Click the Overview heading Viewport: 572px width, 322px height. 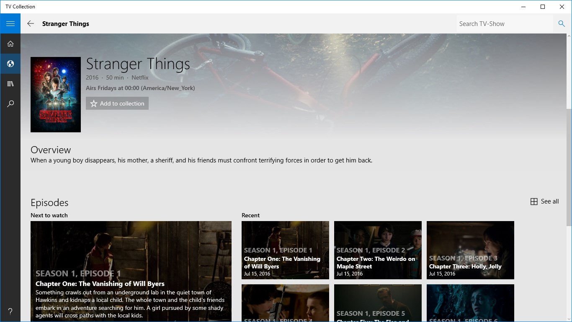pyautogui.click(x=51, y=150)
